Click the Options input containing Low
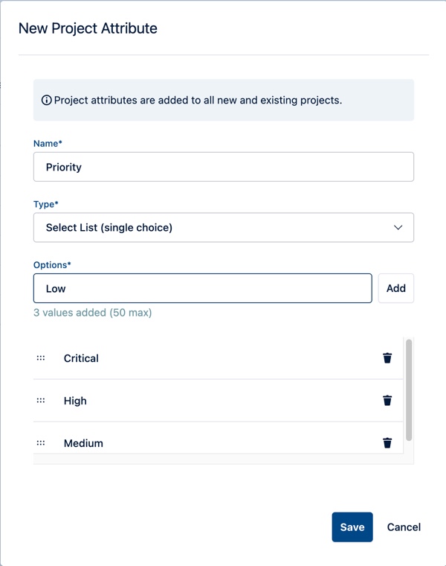Screen dimensions: 446x566 (x=202, y=288)
